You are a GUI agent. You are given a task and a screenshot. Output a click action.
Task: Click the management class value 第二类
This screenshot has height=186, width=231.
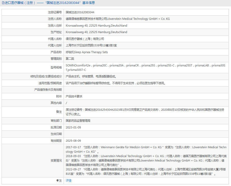[70, 59]
